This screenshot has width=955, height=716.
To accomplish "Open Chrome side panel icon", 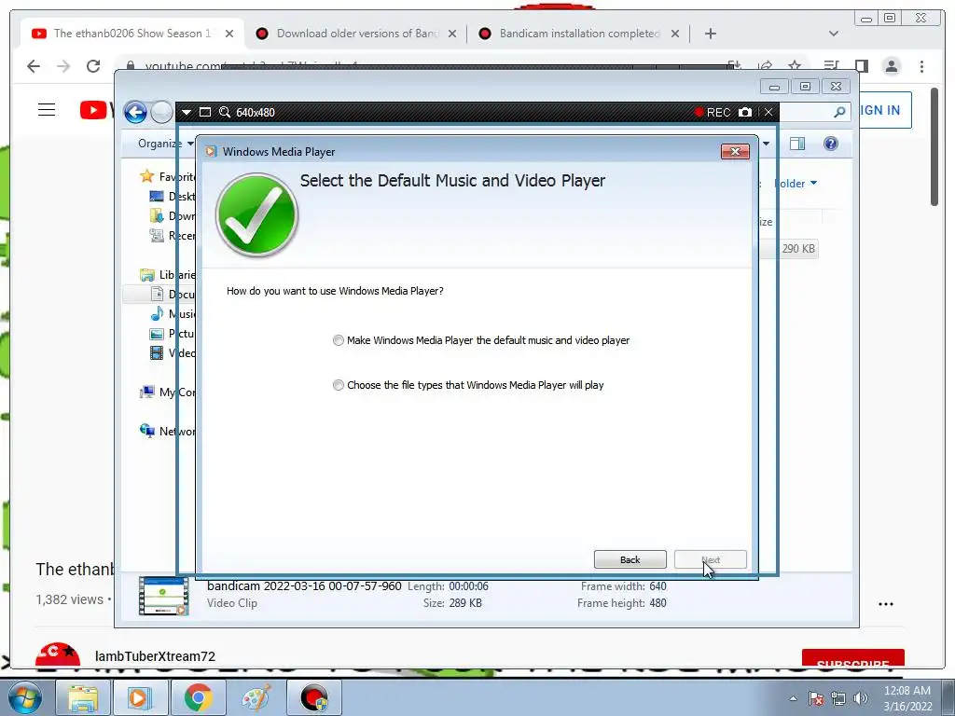I will tap(861, 66).
